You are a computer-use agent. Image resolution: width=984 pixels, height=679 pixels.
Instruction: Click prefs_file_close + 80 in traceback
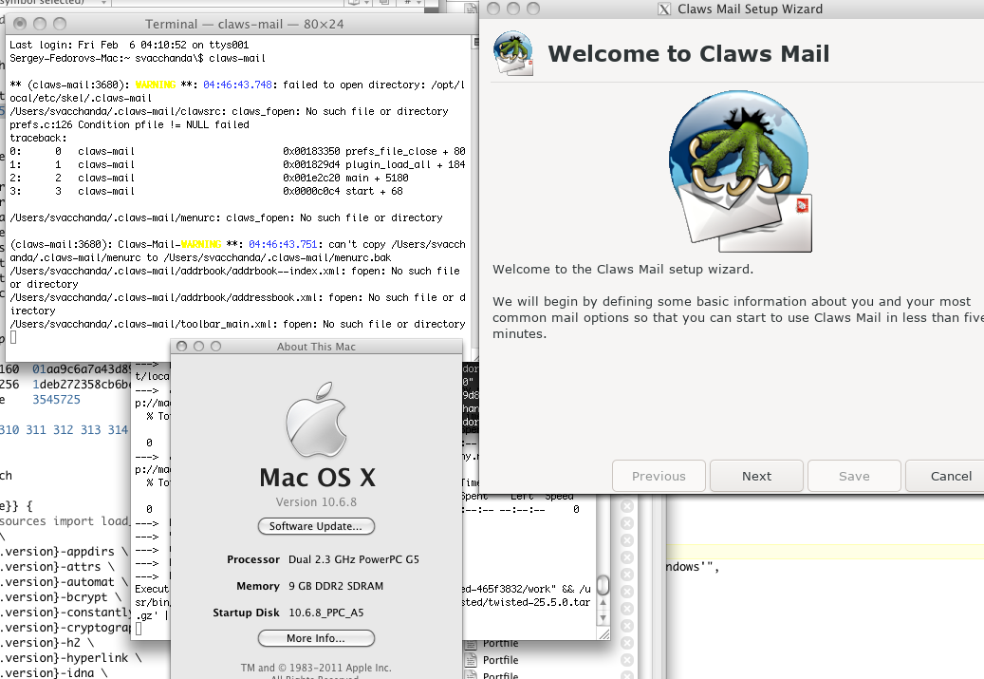tap(405, 151)
